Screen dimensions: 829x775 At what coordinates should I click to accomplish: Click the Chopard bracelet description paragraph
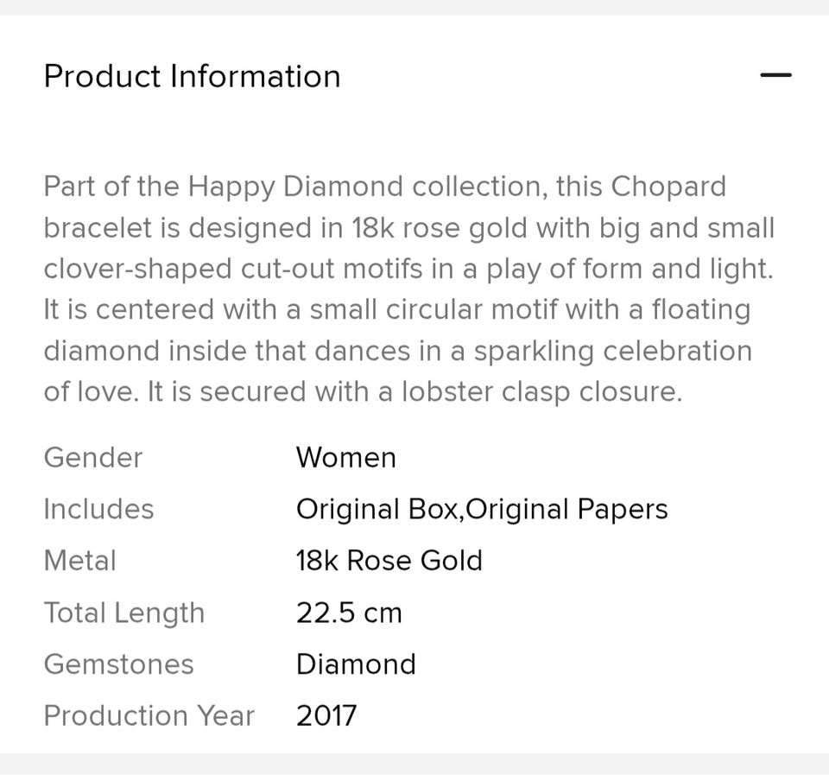[409, 289]
